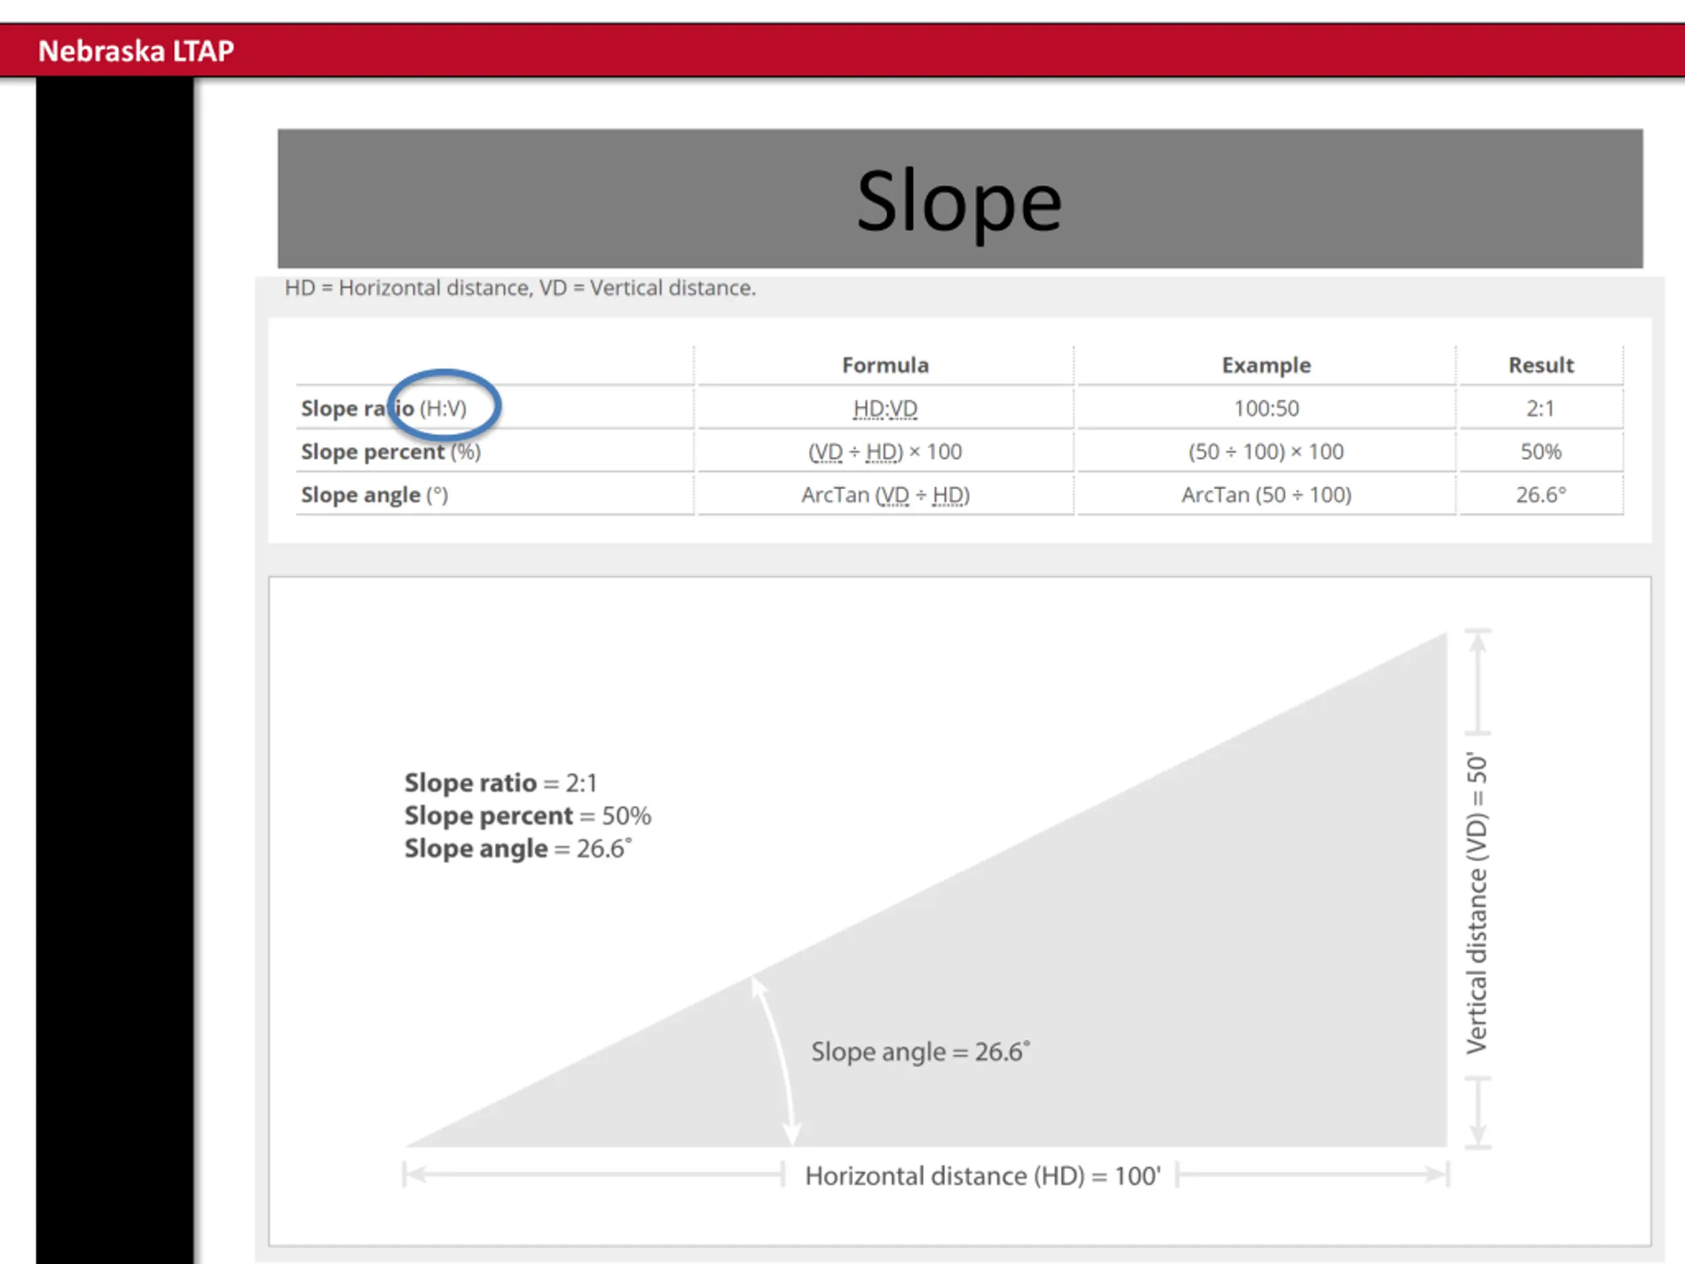
Task: Select the Slope ratio row label
Action: (383, 408)
